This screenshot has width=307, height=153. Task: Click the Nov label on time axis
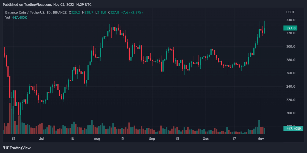tap(260, 139)
